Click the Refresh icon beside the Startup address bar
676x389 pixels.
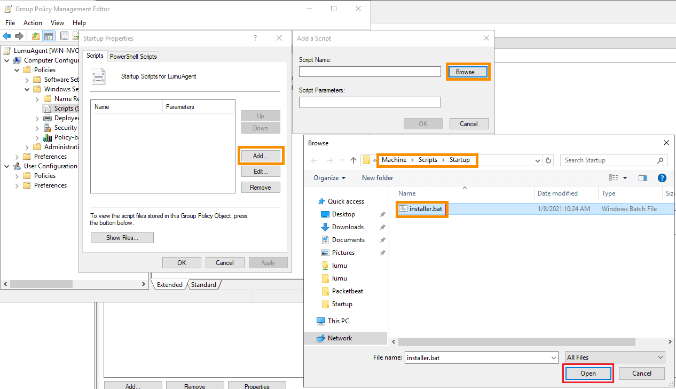pos(548,160)
